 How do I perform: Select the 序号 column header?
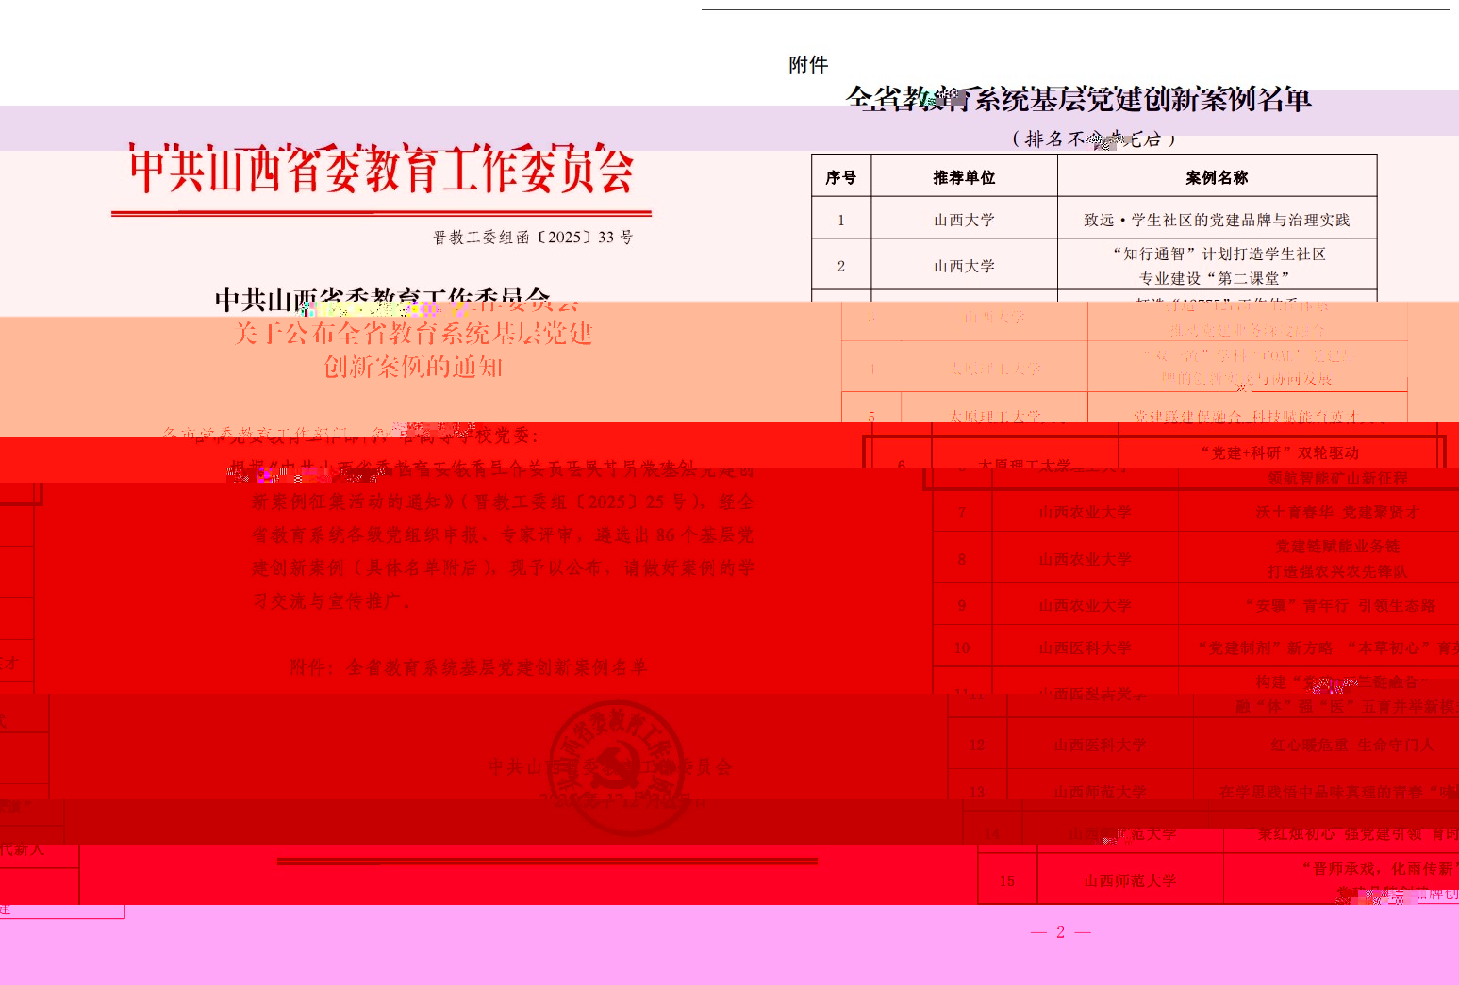[840, 177]
